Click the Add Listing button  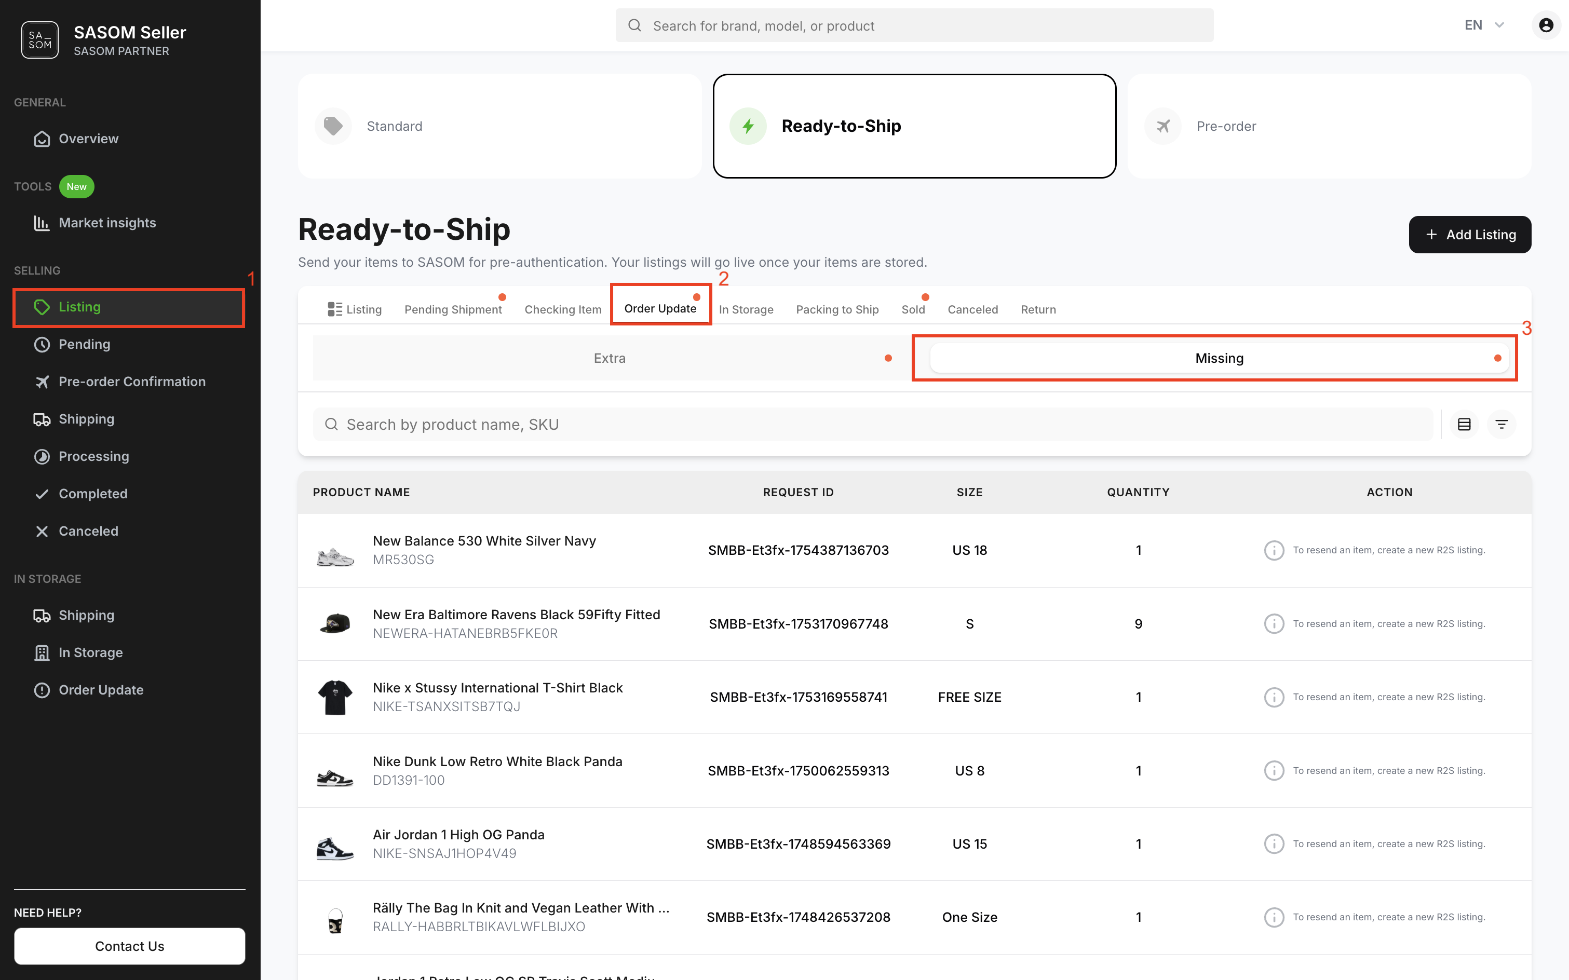(1469, 235)
